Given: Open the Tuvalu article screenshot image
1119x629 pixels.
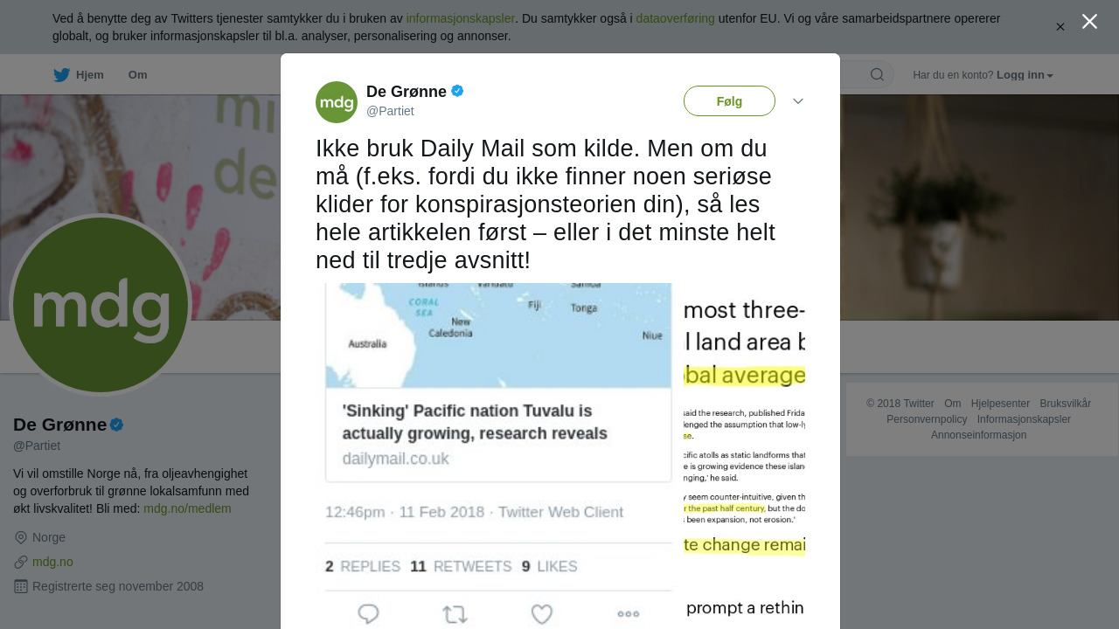Looking at the screenshot, I should [x=560, y=456].
